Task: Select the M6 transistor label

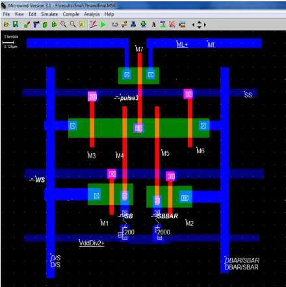Action: pyautogui.click(x=200, y=151)
